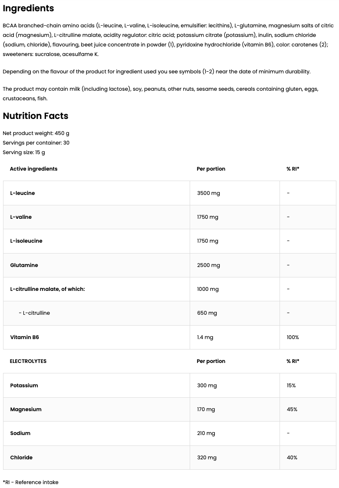Click the Potassium row label

click(x=24, y=386)
